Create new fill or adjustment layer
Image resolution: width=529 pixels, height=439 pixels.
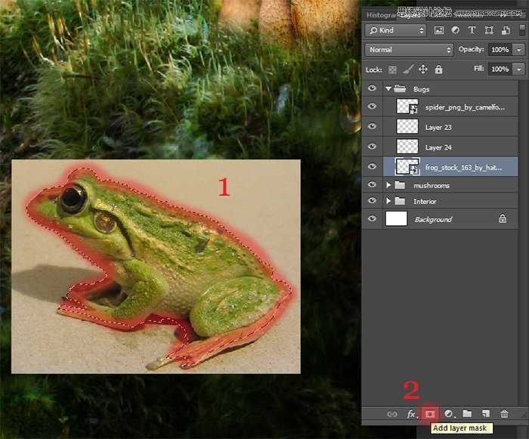point(449,414)
